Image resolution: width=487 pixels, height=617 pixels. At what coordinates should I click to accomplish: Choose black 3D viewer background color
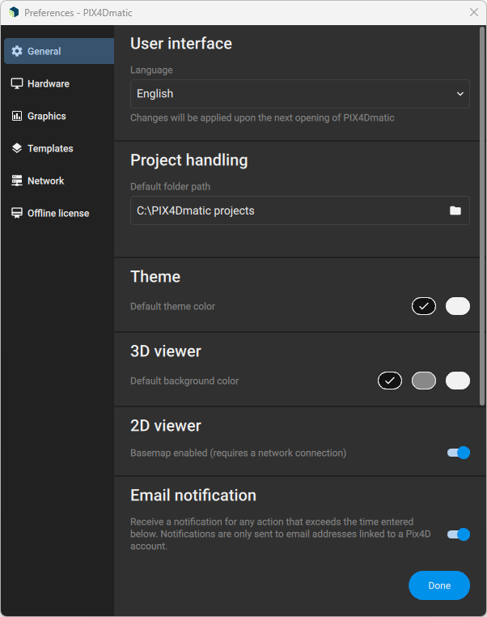390,381
